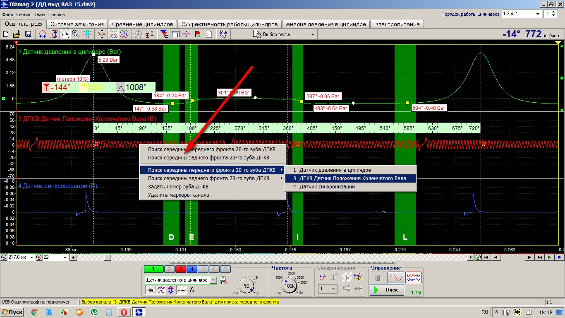Click the channel source swap icon
Image resolution: width=565 pixels, height=318 pixels.
coord(223,280)
